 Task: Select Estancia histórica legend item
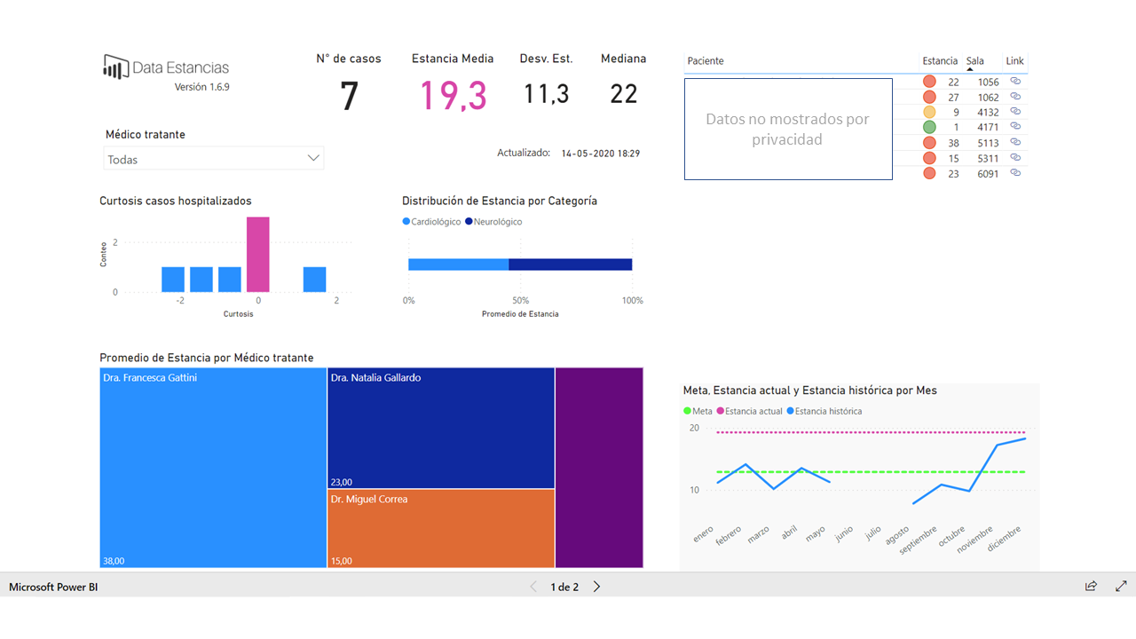click(824, 411)
